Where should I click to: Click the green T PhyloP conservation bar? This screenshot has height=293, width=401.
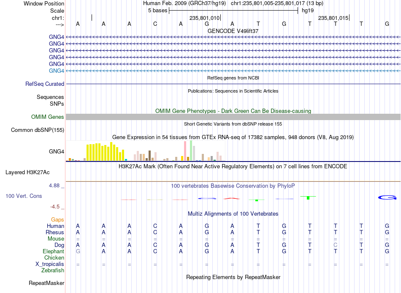click(x=308, y=198)
